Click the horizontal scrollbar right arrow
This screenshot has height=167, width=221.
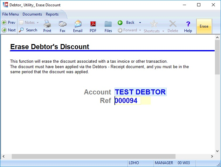click(x=212, y=156)
